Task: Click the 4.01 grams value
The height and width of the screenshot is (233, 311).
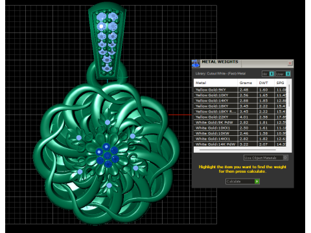Action: (244, 117)
